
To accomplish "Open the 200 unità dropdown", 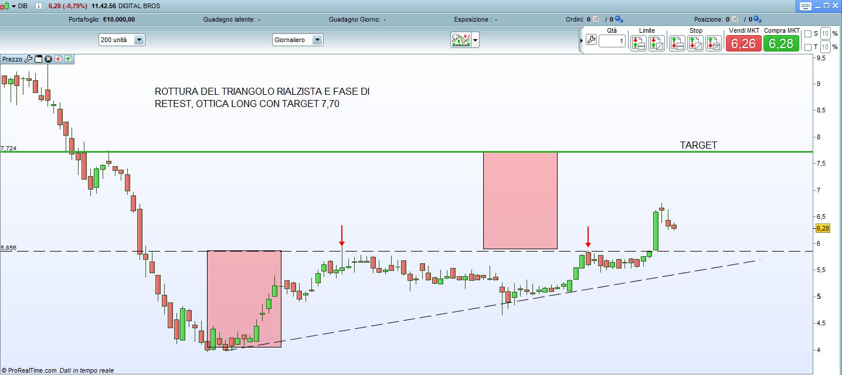I will 122,40.
